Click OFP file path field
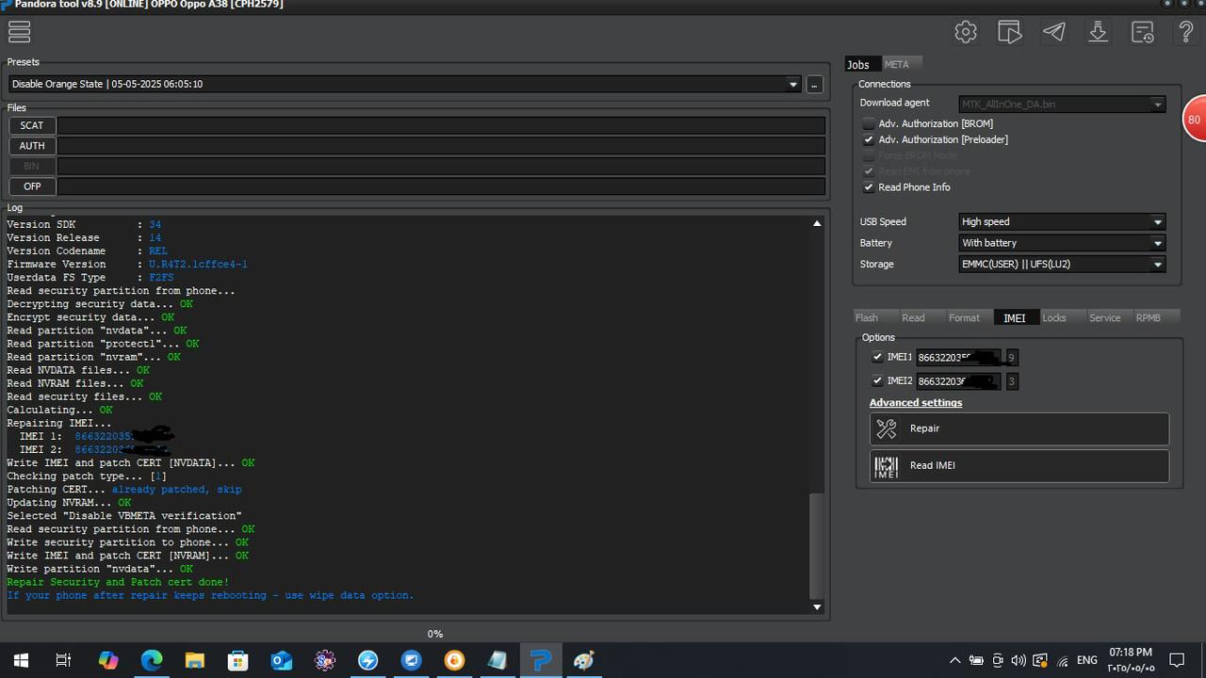This screenshot has width=1206, height=678. point(441,186)
